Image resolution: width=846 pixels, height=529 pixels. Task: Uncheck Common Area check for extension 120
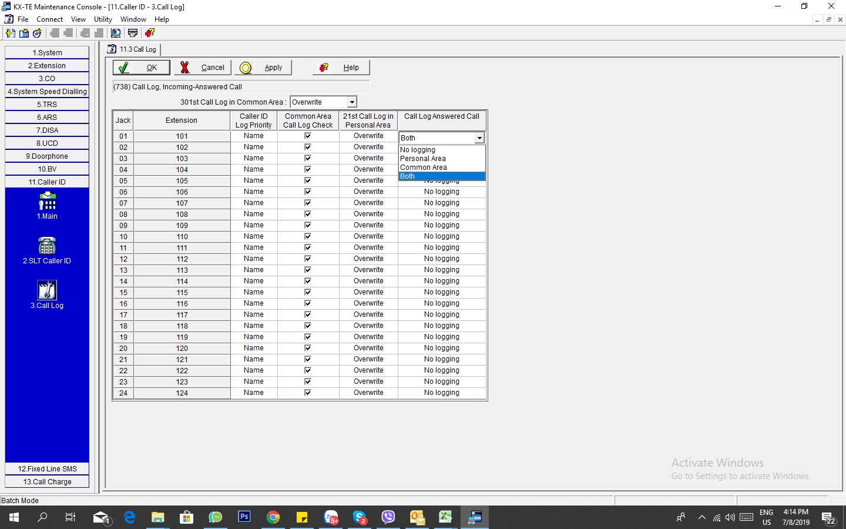coord(308,348)
